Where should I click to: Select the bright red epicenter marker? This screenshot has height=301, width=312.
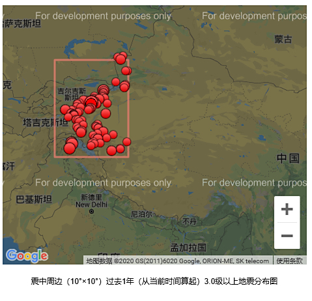(91, 102)
